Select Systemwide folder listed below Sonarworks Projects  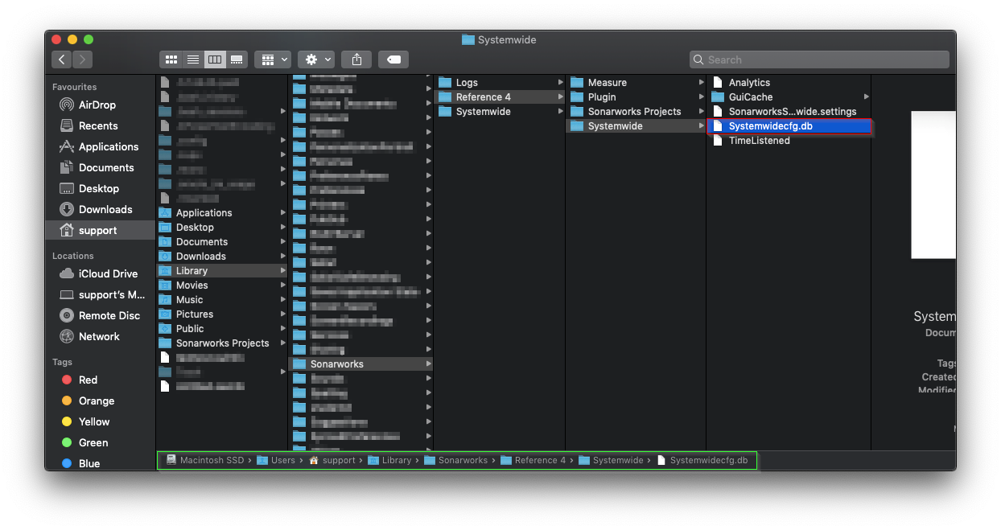point(636,125)
